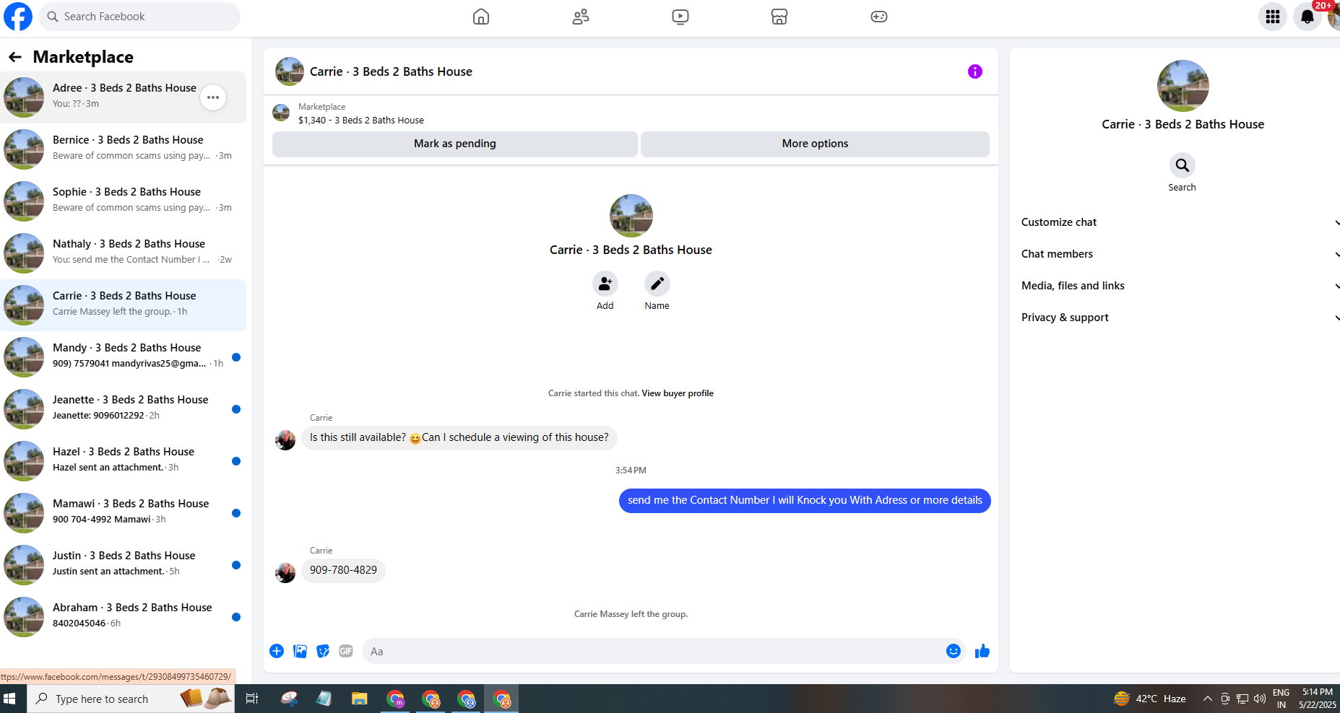Expand Privacy & support section
The height and width of the screenshot is (713, 1340).
click(x=1179, y=318)
